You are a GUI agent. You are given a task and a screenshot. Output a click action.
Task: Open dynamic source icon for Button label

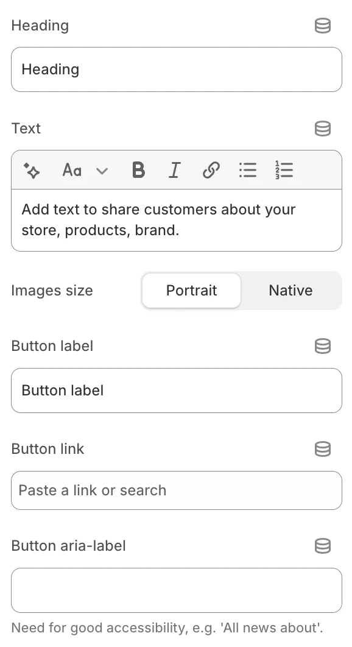pyautogui.click(x=322, y=346)
